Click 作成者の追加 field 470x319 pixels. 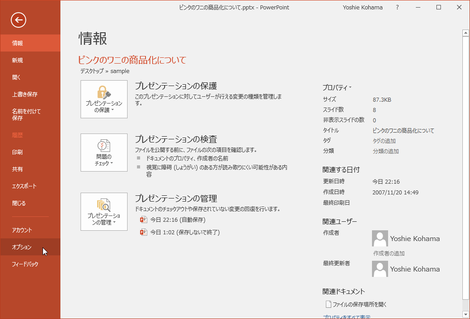tap(389, 253)
